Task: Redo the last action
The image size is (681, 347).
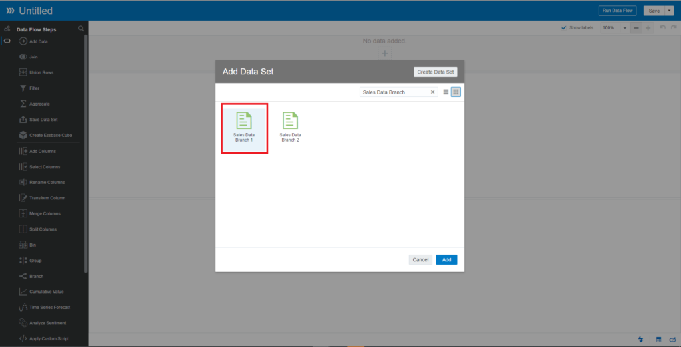Action: click(x=674, y=27)
